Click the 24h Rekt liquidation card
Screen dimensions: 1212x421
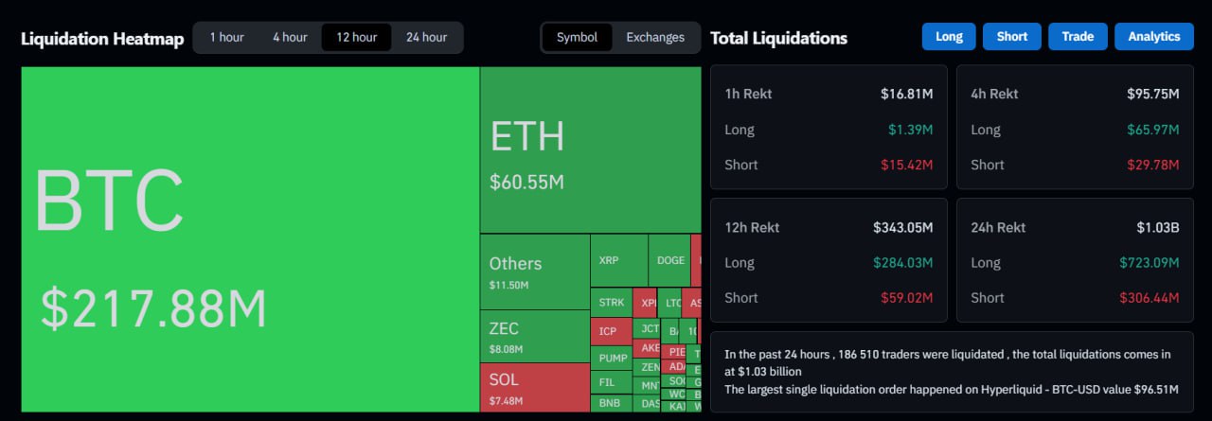[x=1075, y=260]
